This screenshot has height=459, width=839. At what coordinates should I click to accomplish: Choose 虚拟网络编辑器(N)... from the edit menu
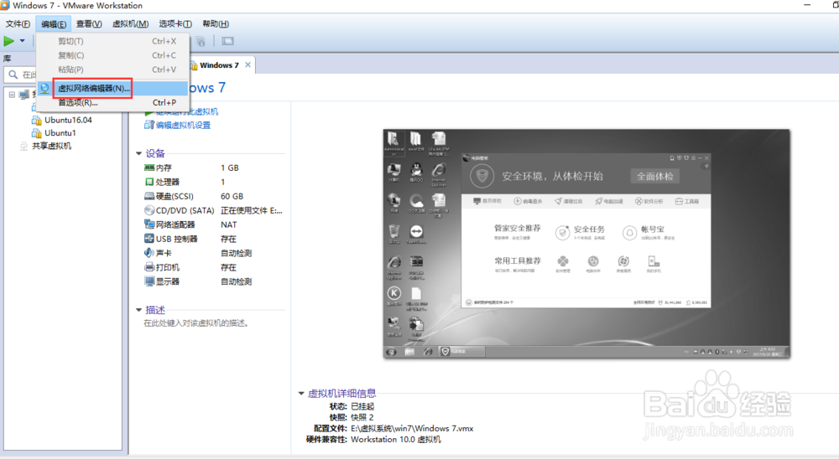[x=113, y=88]
